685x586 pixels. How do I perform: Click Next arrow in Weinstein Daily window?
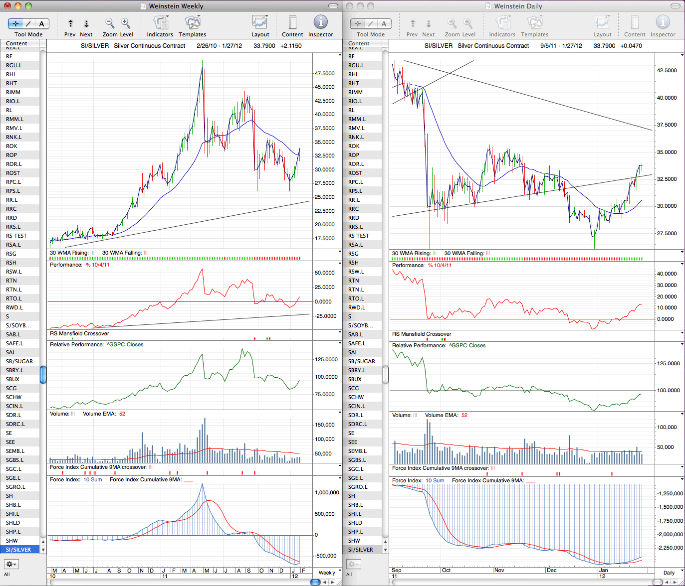coord(429,23)
